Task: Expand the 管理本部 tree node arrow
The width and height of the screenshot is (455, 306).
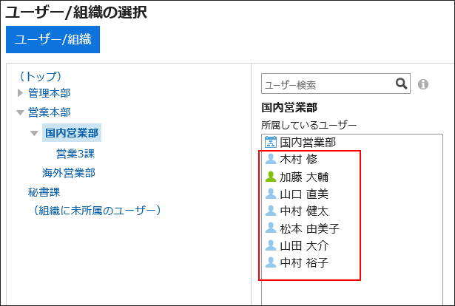Action: [x=20, y=93]
